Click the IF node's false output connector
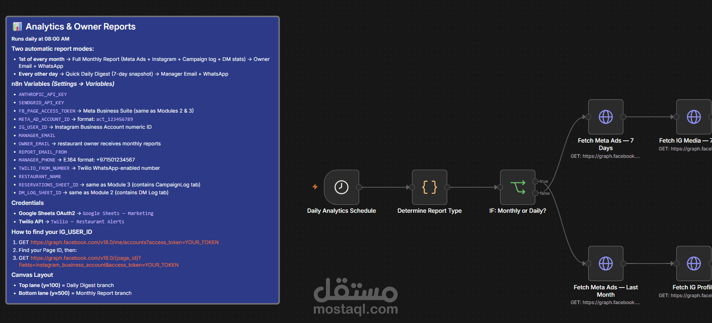712x323 pixels. coord(535,193)
